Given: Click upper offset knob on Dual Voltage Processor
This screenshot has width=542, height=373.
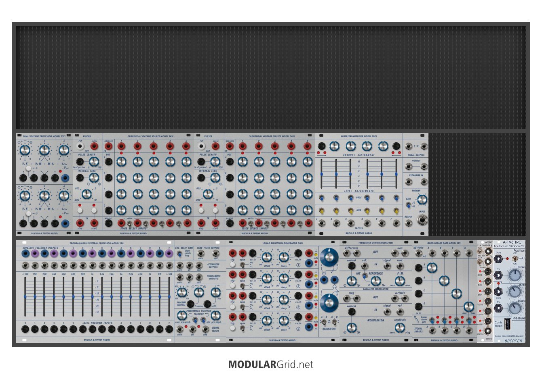Looking at the screenshot, I should 64,150.
